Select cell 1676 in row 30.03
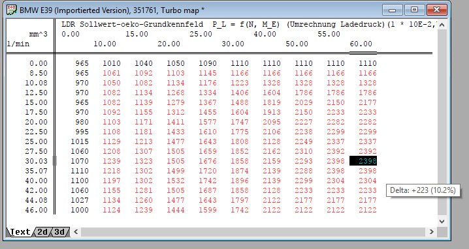469x249 pixels. [x=208, y=161]
